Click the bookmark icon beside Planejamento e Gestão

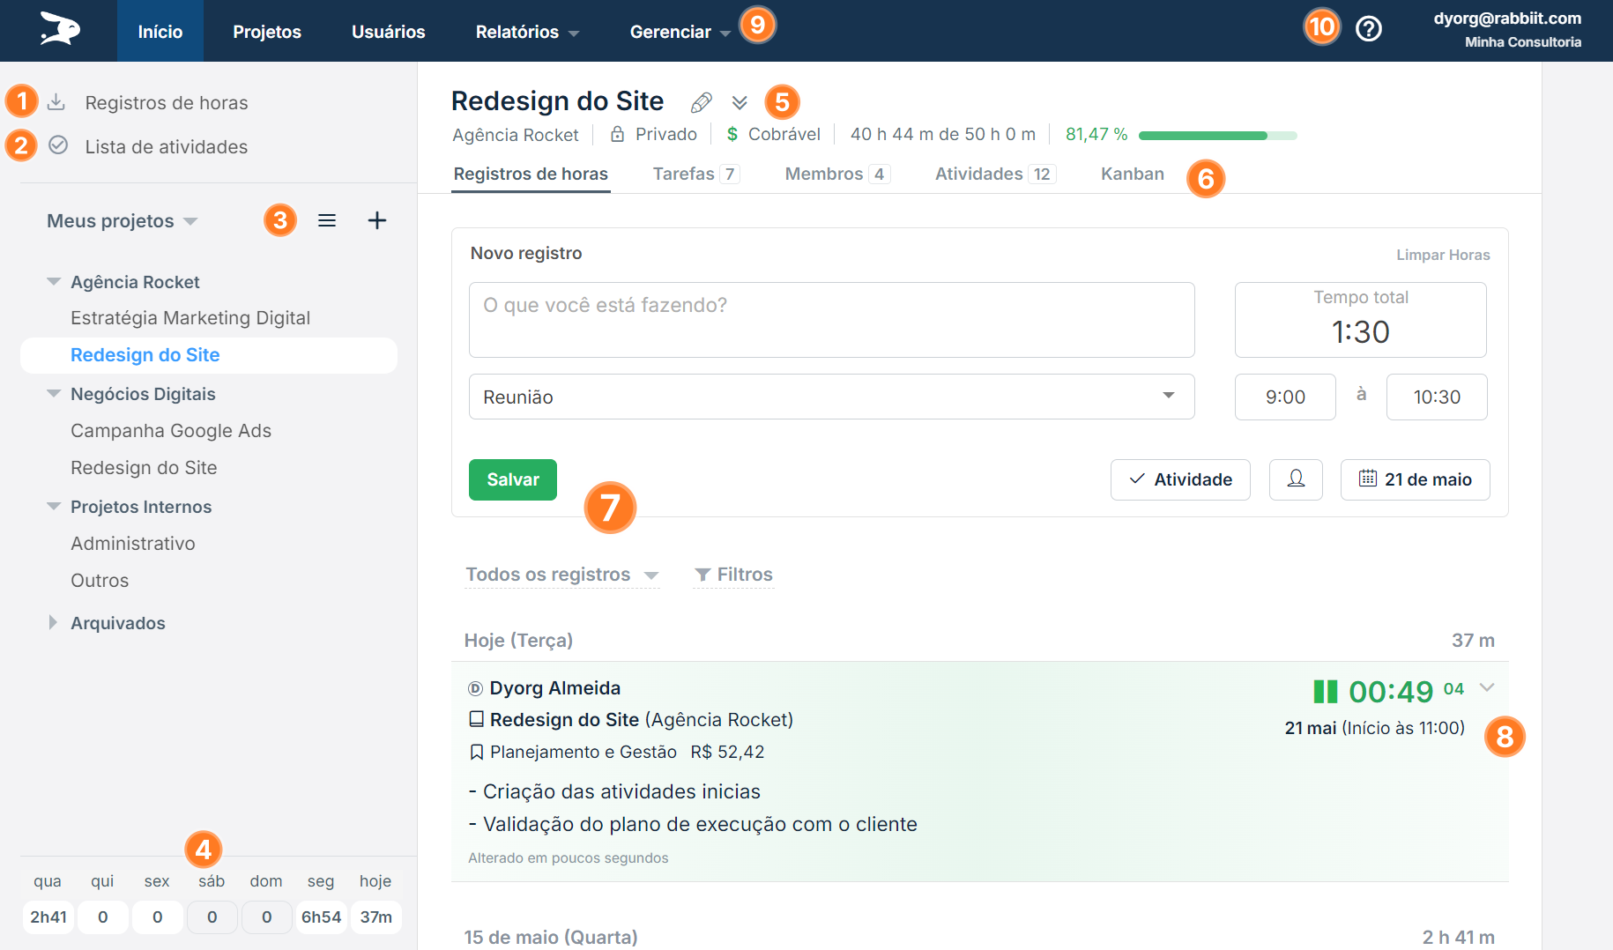[476, 752]
